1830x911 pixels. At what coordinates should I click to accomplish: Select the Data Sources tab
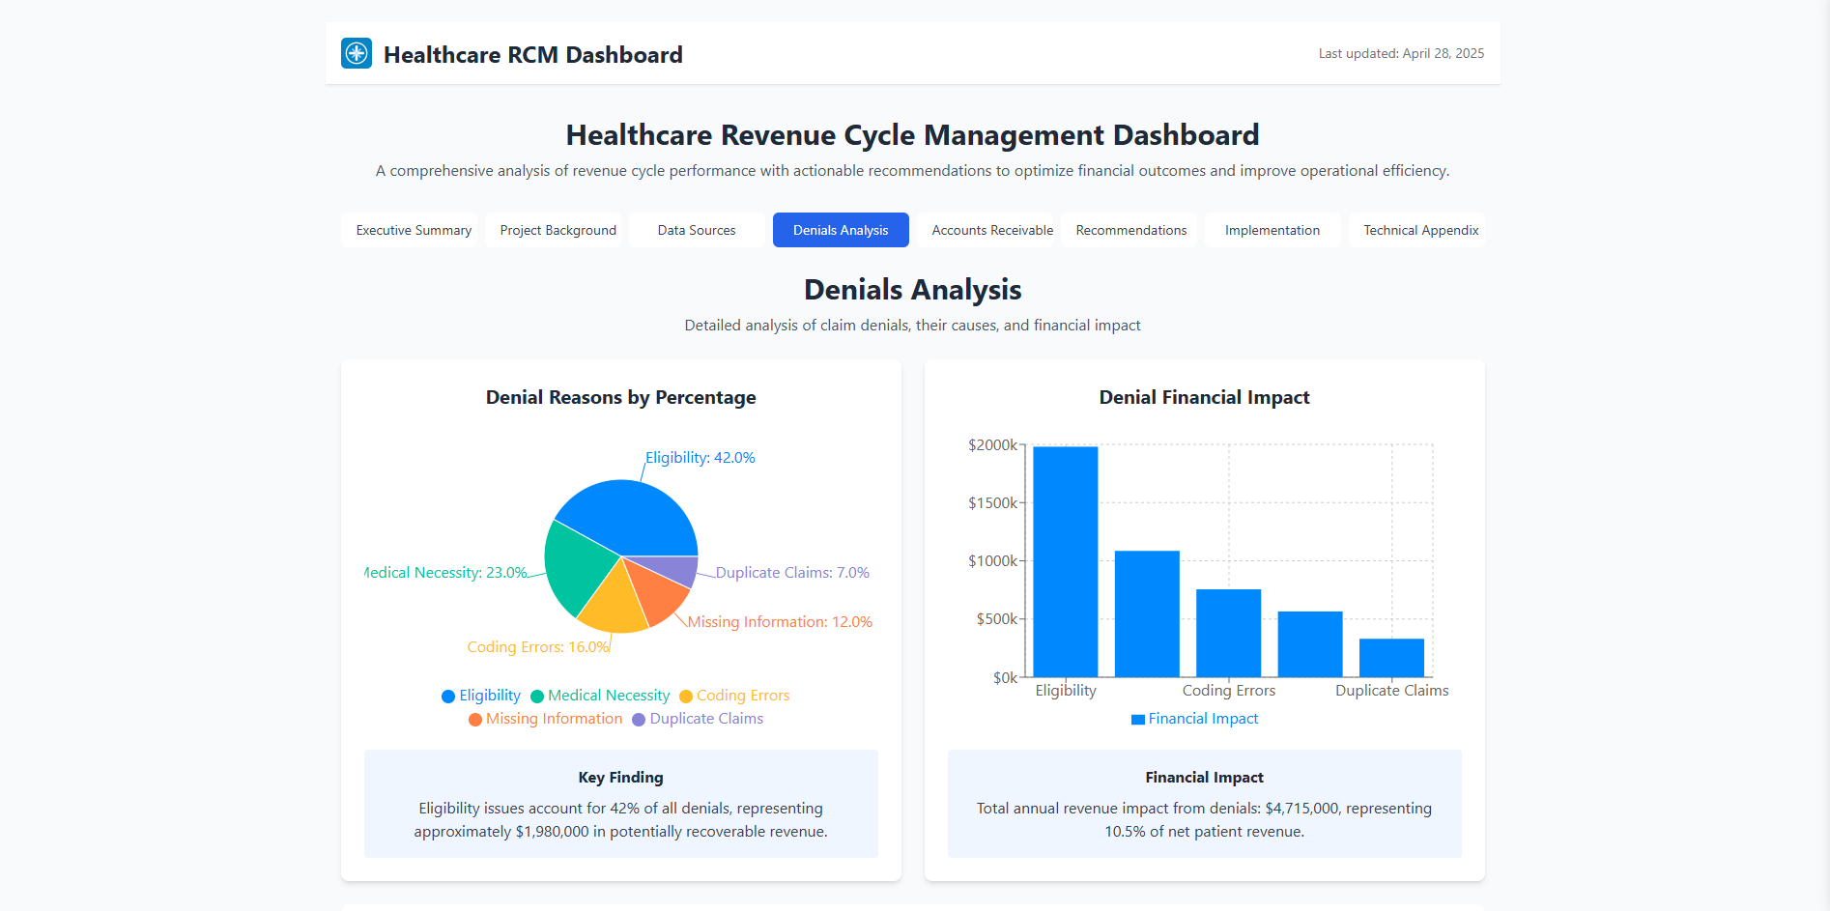coord(696,230)
